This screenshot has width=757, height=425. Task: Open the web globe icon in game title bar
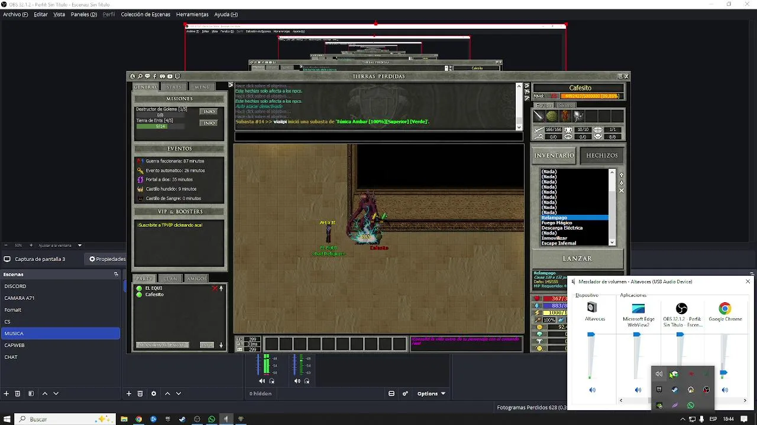(132, 76)
